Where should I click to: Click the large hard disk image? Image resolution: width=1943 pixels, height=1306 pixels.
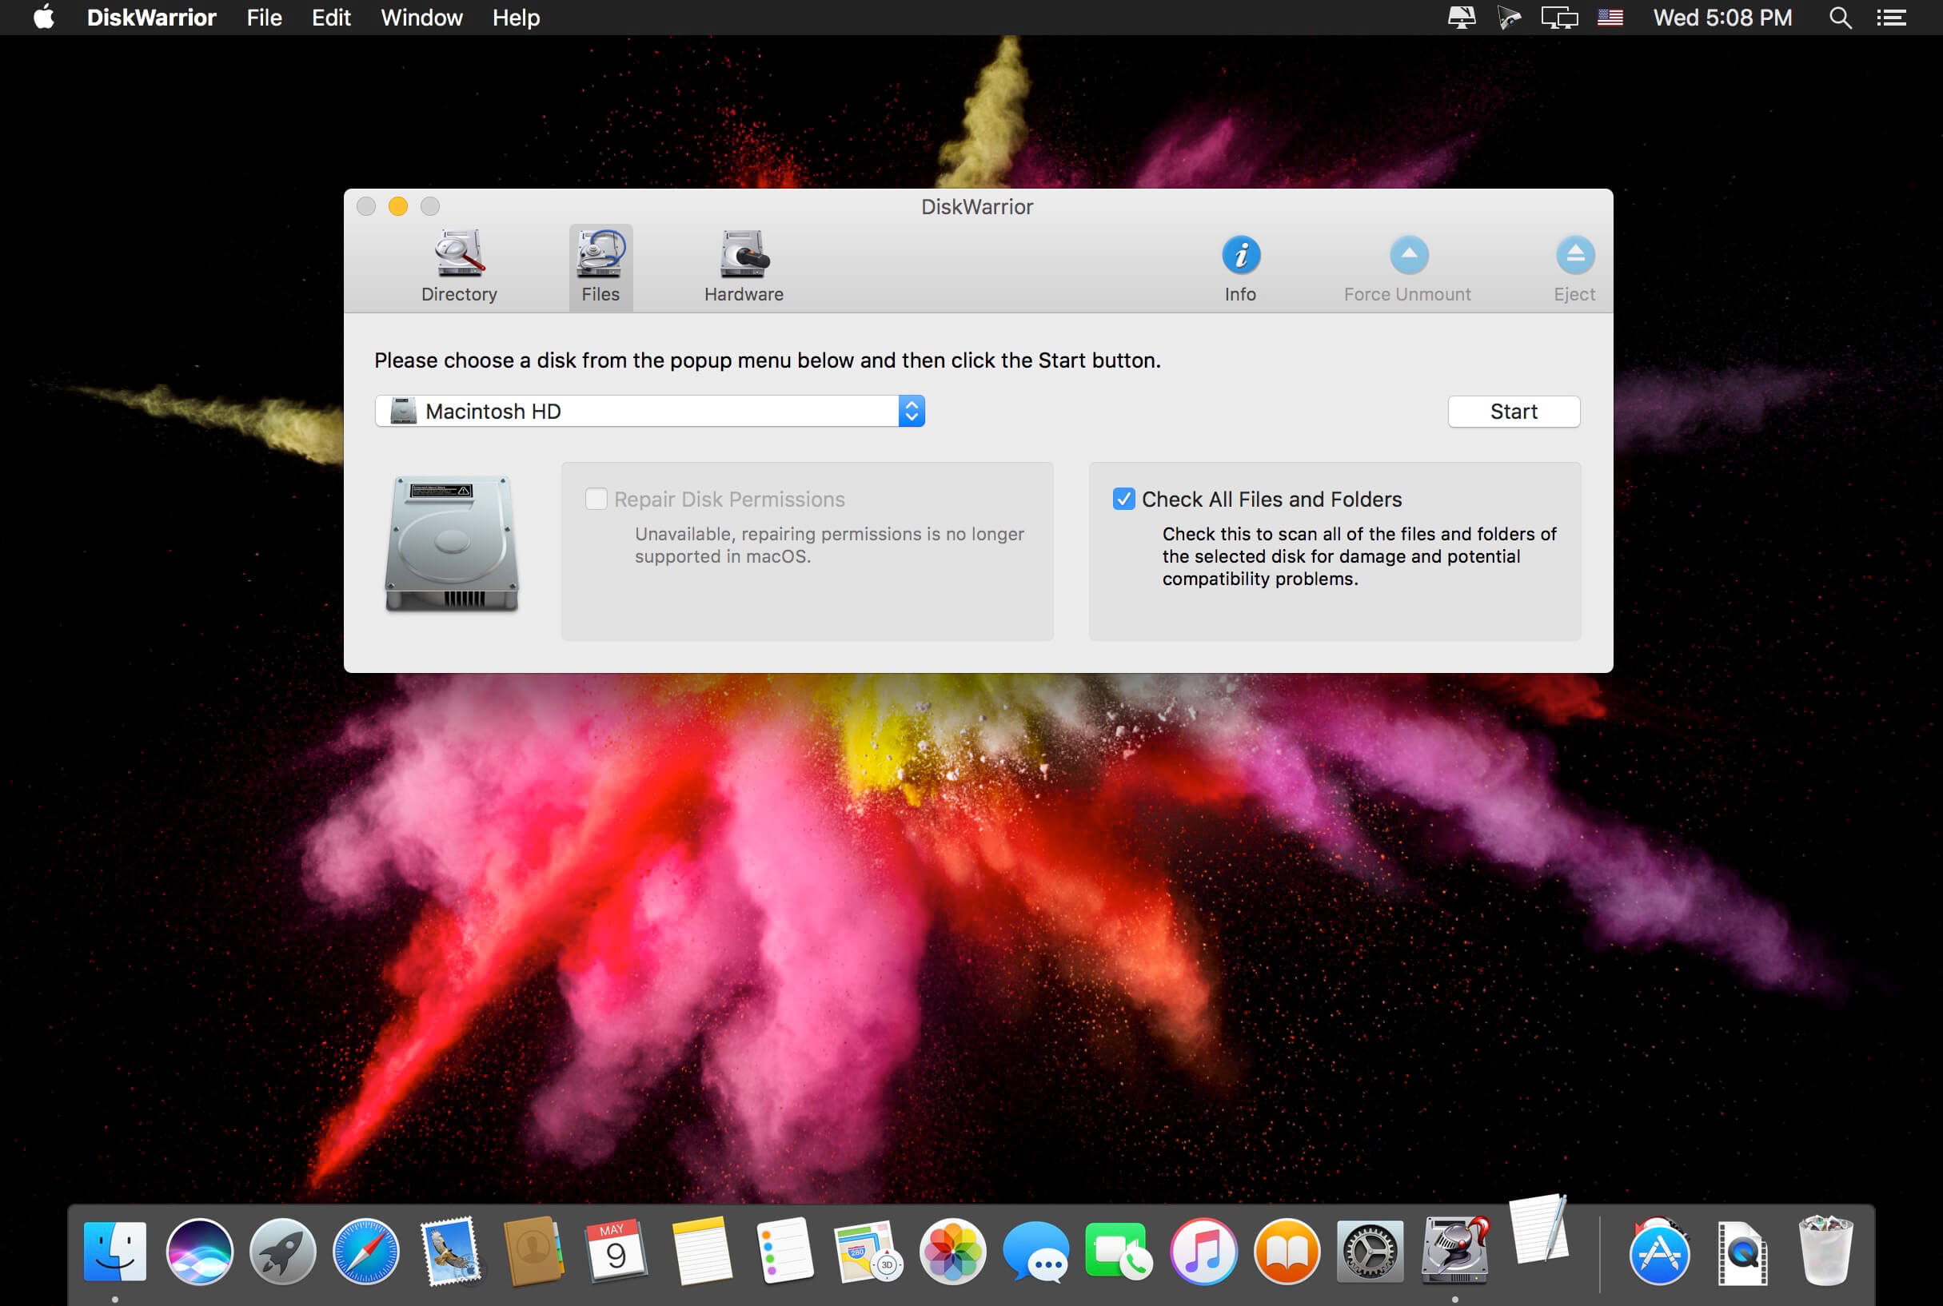pos(452,544)
